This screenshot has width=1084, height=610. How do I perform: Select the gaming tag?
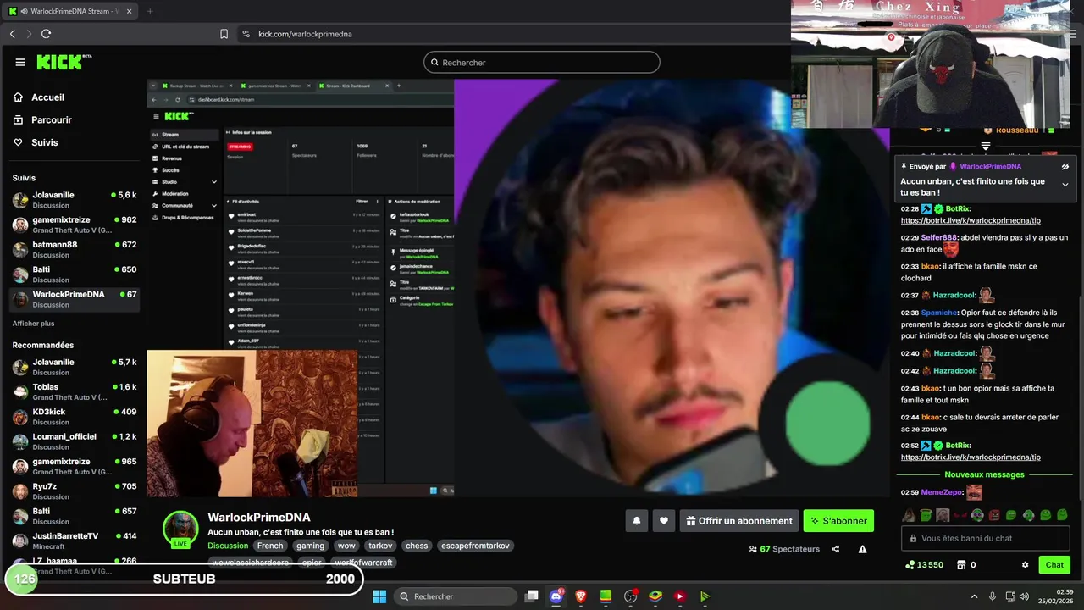point(310,546)
